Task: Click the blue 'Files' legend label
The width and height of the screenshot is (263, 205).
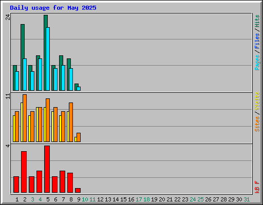Action: [x=257, y=41]
